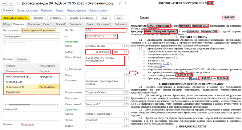Viewport: 242px width, 130px height.
Task: Select the Арендодатель cell in Стороны table
Action: (49, 87)
